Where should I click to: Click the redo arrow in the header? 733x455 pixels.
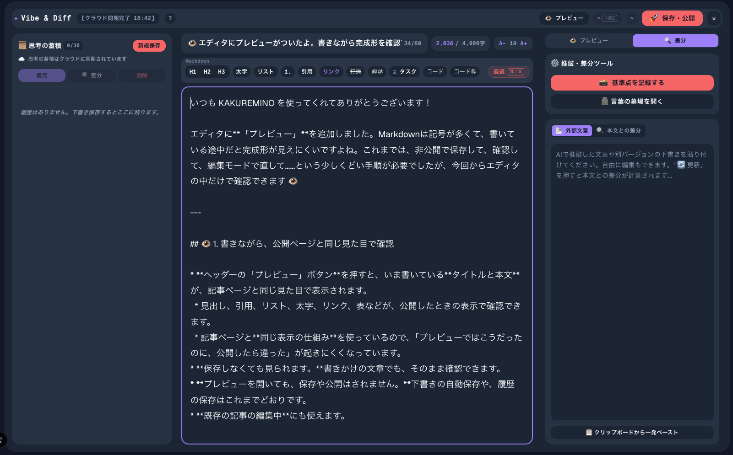[632, 18]
